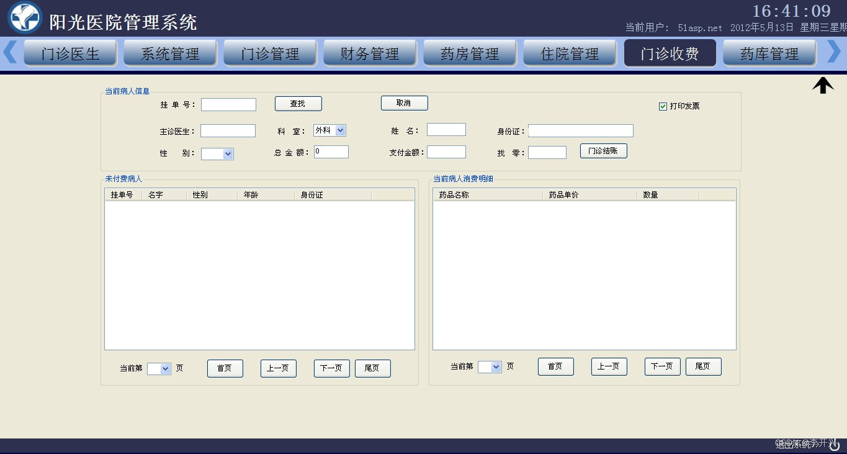Screen dimensions: 847x454
Task: Click the 阳光医院管理系统 title
Action: (x=123, y=22)
